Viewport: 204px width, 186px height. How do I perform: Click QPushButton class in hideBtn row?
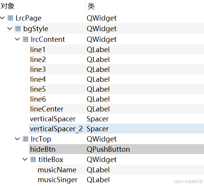click(108, 149)
